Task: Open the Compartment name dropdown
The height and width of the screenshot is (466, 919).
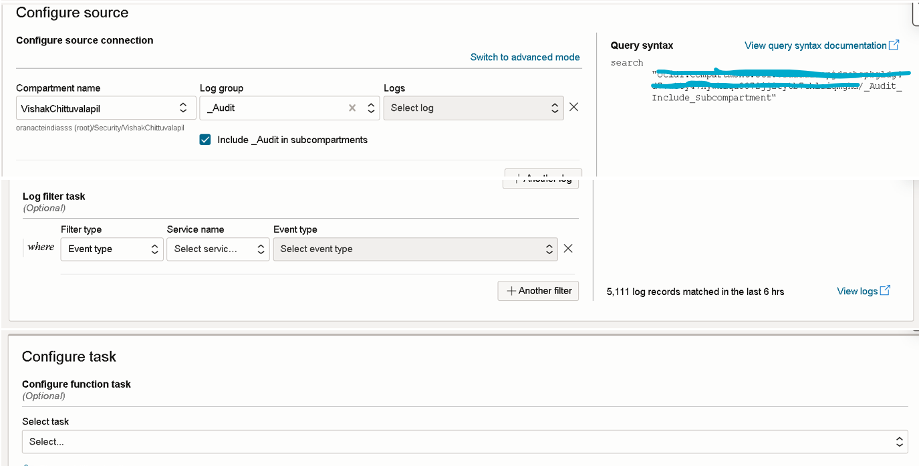Action: click(106, 108)
